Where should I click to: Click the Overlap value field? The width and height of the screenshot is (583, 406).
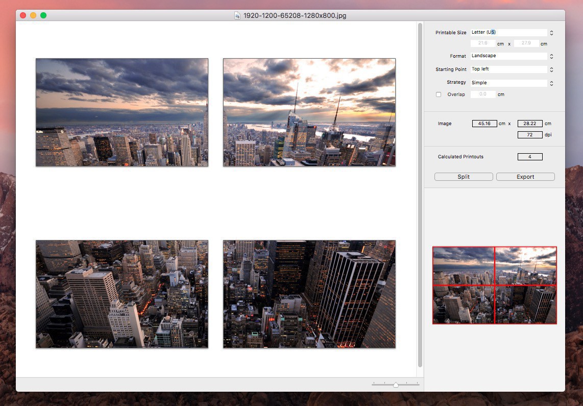click(x=483, y=94)
